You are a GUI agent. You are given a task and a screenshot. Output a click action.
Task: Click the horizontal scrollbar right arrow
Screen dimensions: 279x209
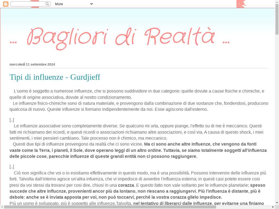pos(273,207)
